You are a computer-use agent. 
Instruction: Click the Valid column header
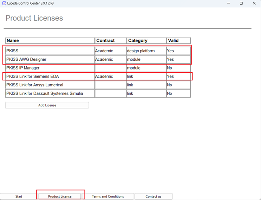tap(178, 41)
